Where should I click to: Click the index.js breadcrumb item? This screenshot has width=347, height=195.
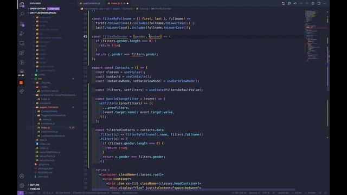[142, 9]
